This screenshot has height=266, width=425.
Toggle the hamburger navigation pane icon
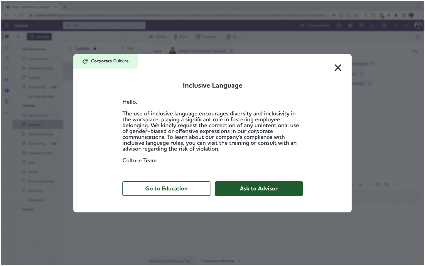18,37
